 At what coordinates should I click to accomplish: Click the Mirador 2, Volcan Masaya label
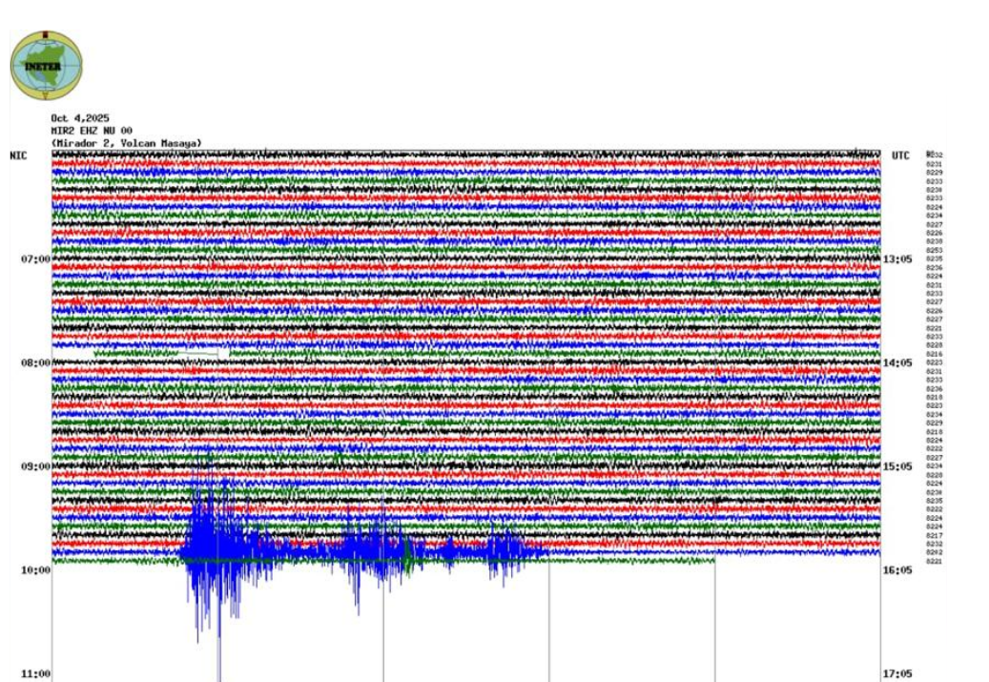pos(127,143)
